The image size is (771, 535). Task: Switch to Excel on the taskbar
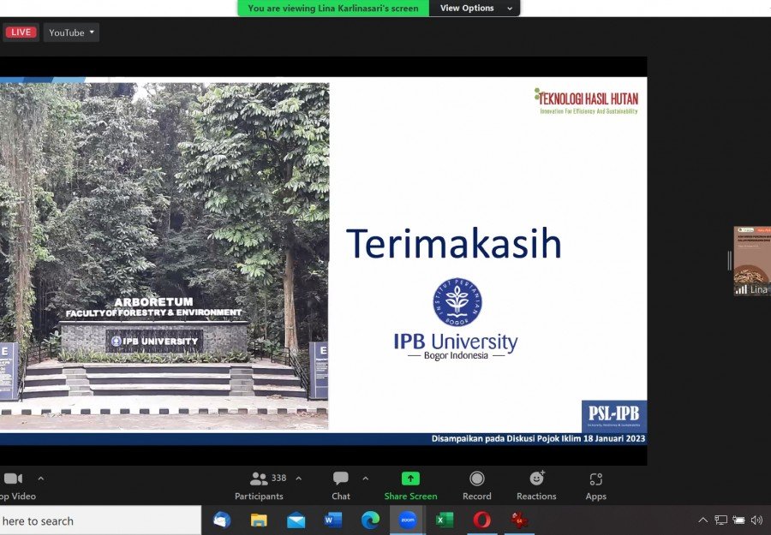pos(445,520)
